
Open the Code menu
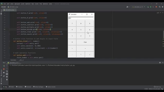[x=23, y=4]
